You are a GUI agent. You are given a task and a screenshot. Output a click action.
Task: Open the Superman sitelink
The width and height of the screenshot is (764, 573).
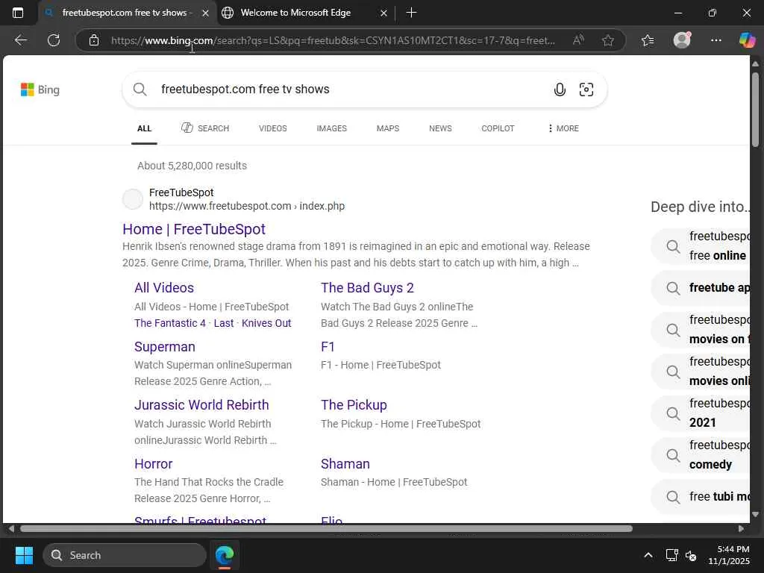click(x=165, y=347)
